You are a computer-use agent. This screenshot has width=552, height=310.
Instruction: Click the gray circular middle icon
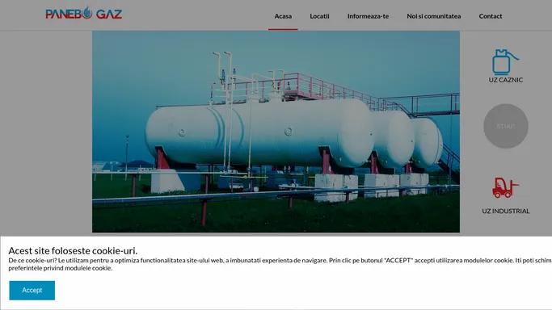coord(506,126)
